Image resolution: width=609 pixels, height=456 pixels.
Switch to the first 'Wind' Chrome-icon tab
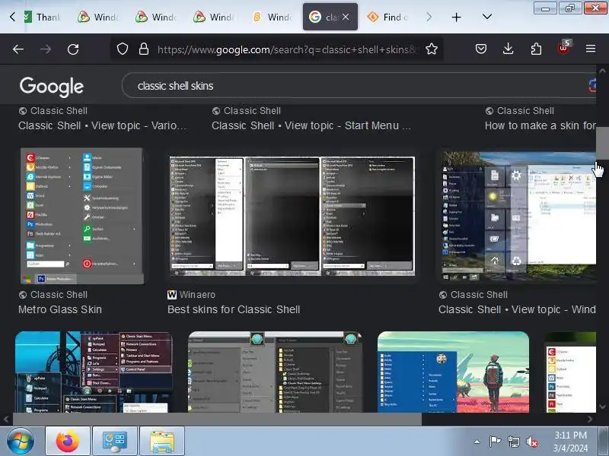click(98, 17)
